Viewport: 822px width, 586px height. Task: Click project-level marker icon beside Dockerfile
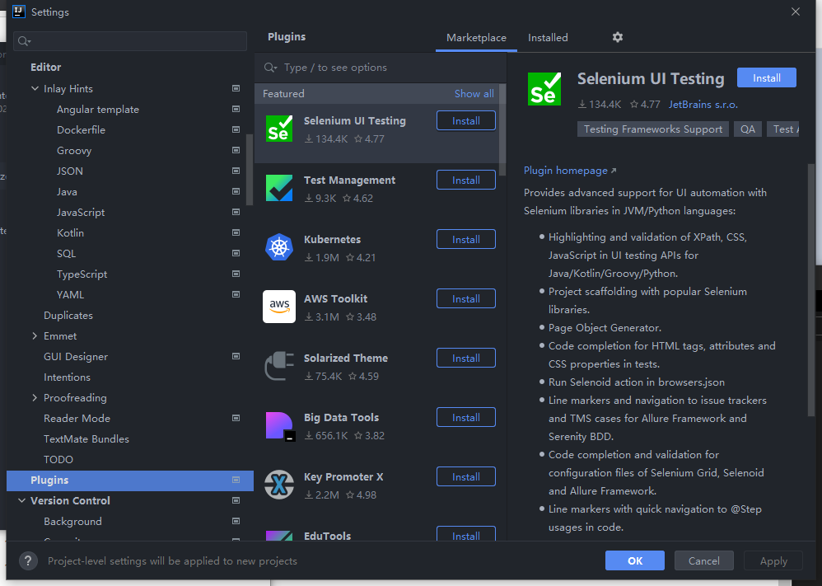(x=236, y=129)
